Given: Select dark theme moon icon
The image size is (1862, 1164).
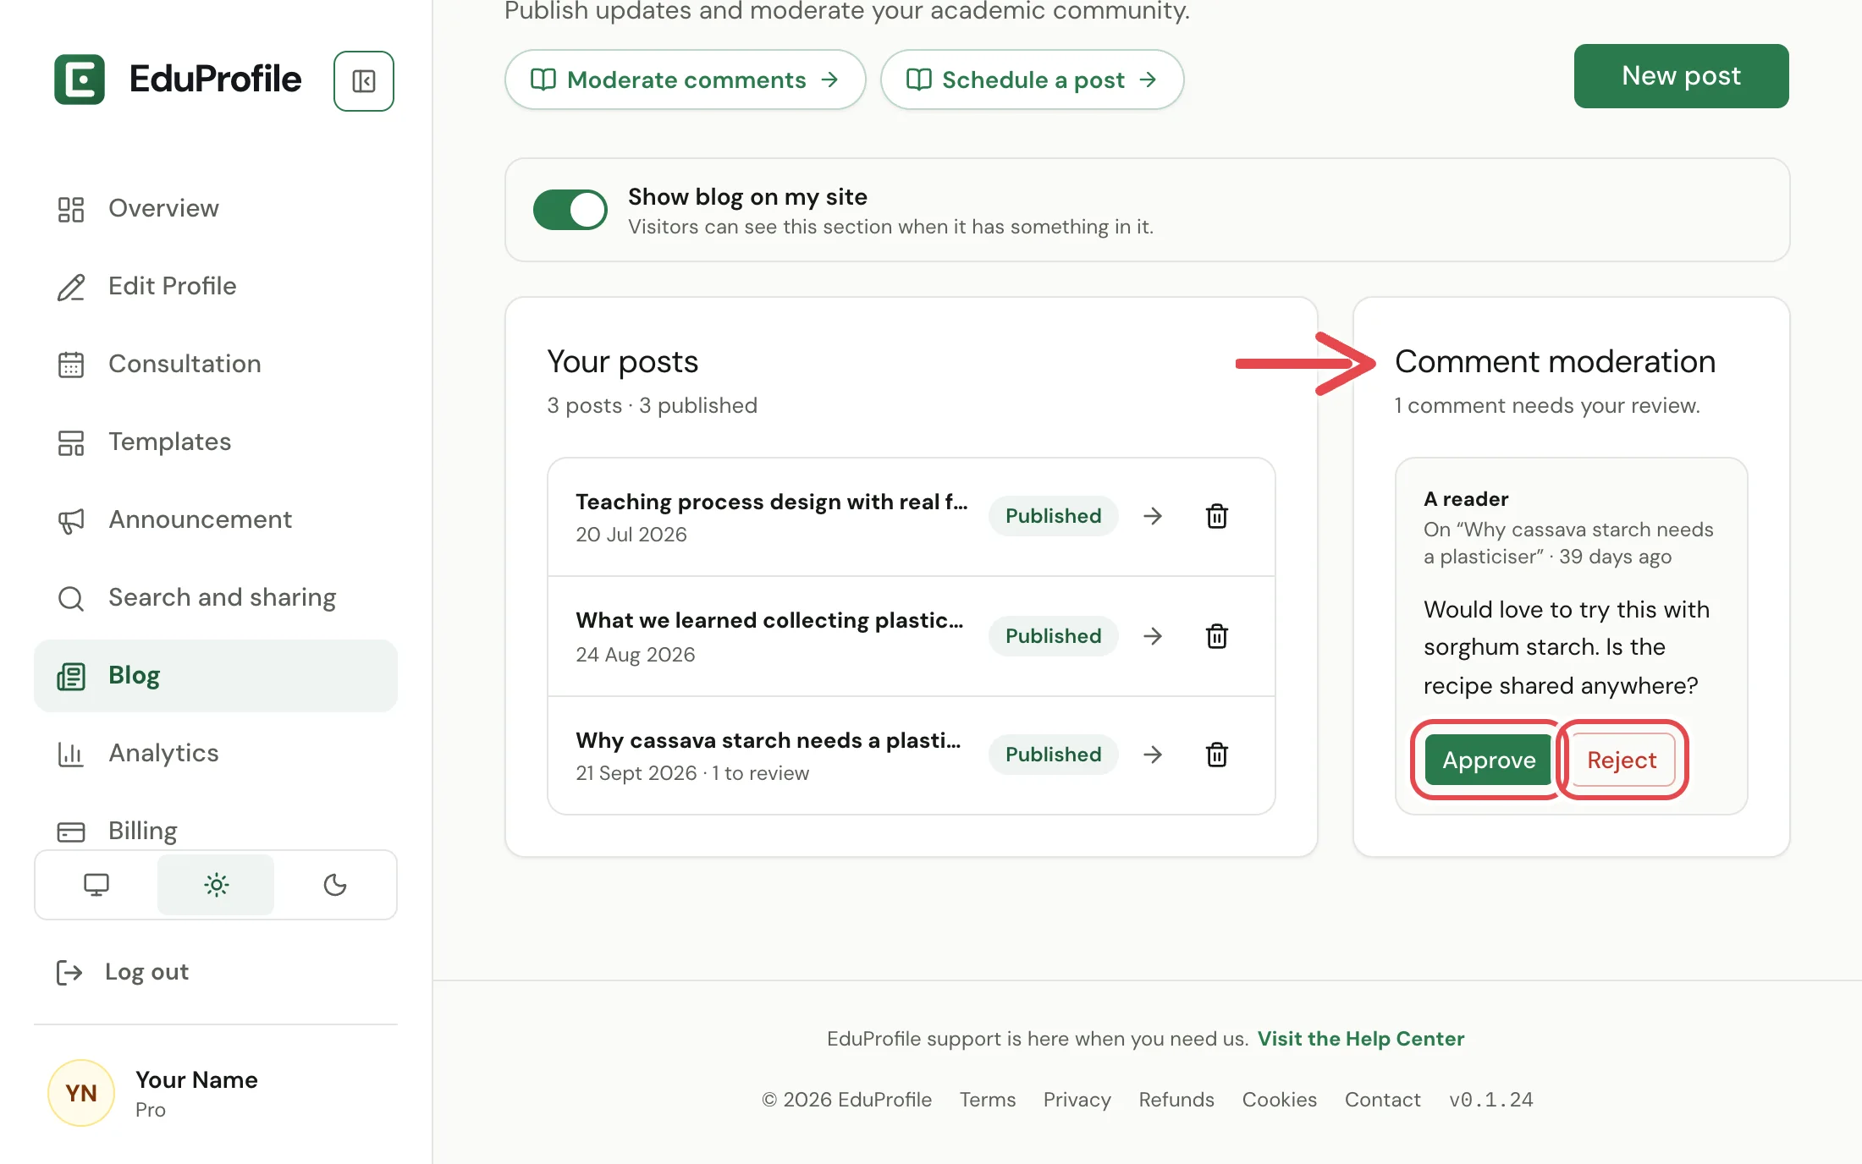Looking at the screenshot, I should pyautogui.click(x=335, y=885).
